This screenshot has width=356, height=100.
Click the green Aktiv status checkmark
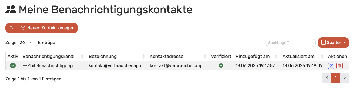(x=13, y=65)
